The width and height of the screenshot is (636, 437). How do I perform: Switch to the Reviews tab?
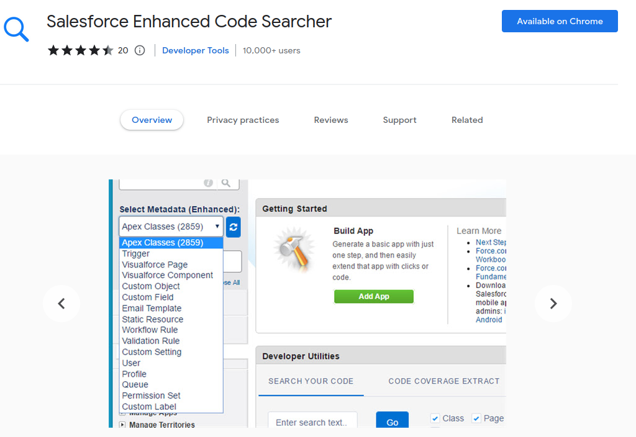[330, 120]
